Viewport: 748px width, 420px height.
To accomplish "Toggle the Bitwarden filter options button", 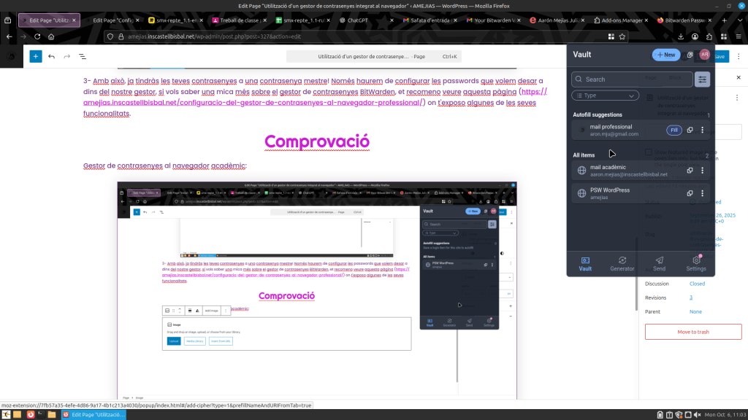I will [x=702, y=79].
